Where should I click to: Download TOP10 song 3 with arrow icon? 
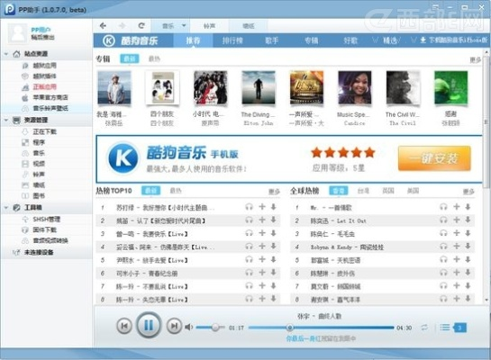[273, 233]
